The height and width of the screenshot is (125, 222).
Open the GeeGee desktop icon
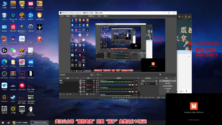[31, 5]
